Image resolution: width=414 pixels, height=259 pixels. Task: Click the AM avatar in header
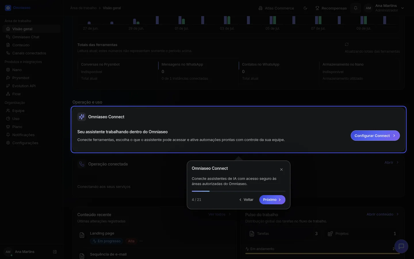point(368,8)
